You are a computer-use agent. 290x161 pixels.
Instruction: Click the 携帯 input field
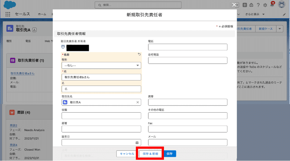188,102
